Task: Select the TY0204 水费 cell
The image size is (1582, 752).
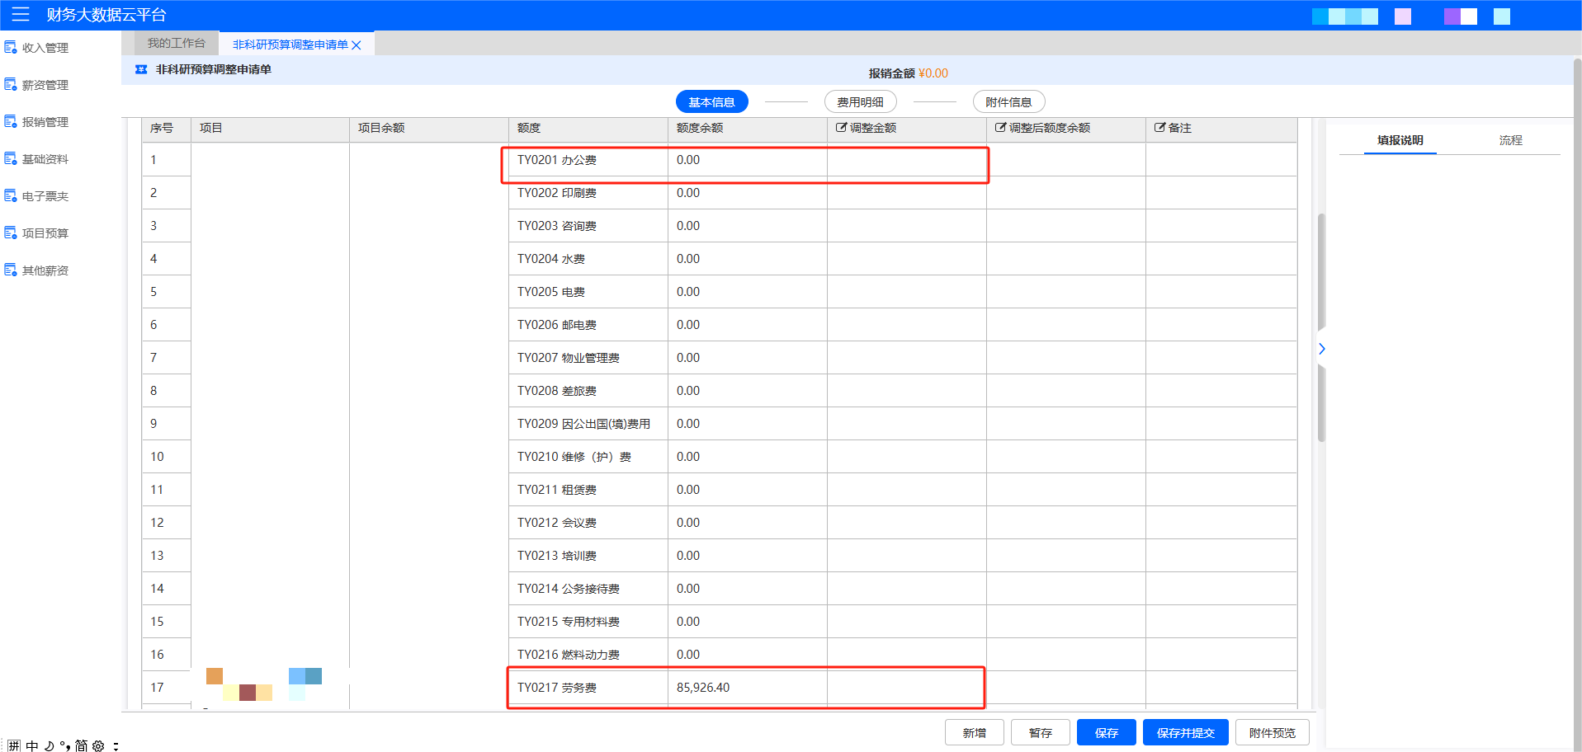Action: click(588, 259)
